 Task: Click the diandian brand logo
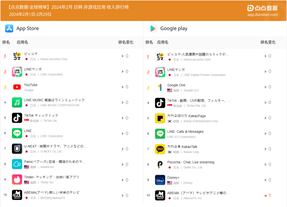[262, 8]
